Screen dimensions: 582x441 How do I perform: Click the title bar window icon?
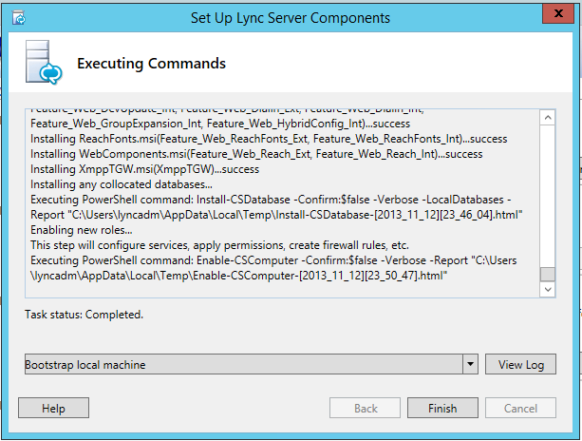point(19,18)
